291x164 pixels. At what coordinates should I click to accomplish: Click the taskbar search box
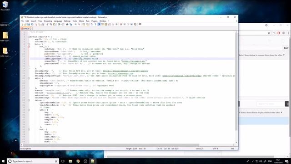tap(33, 161)
